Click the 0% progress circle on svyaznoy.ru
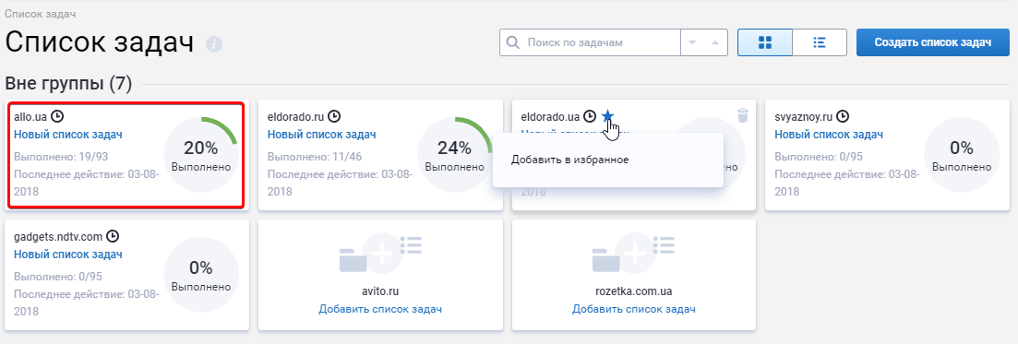The image size is (1018, 344). (x=963, y=155)
